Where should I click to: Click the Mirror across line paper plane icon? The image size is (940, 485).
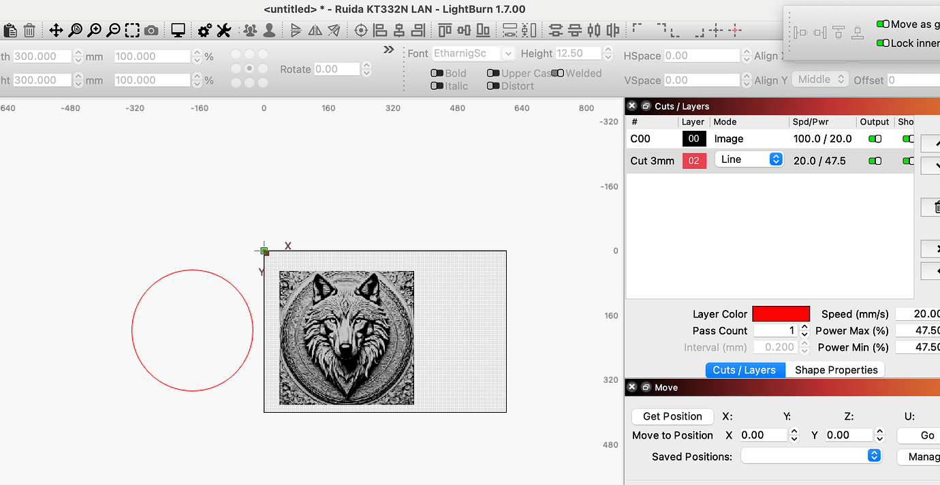(334, 30)
